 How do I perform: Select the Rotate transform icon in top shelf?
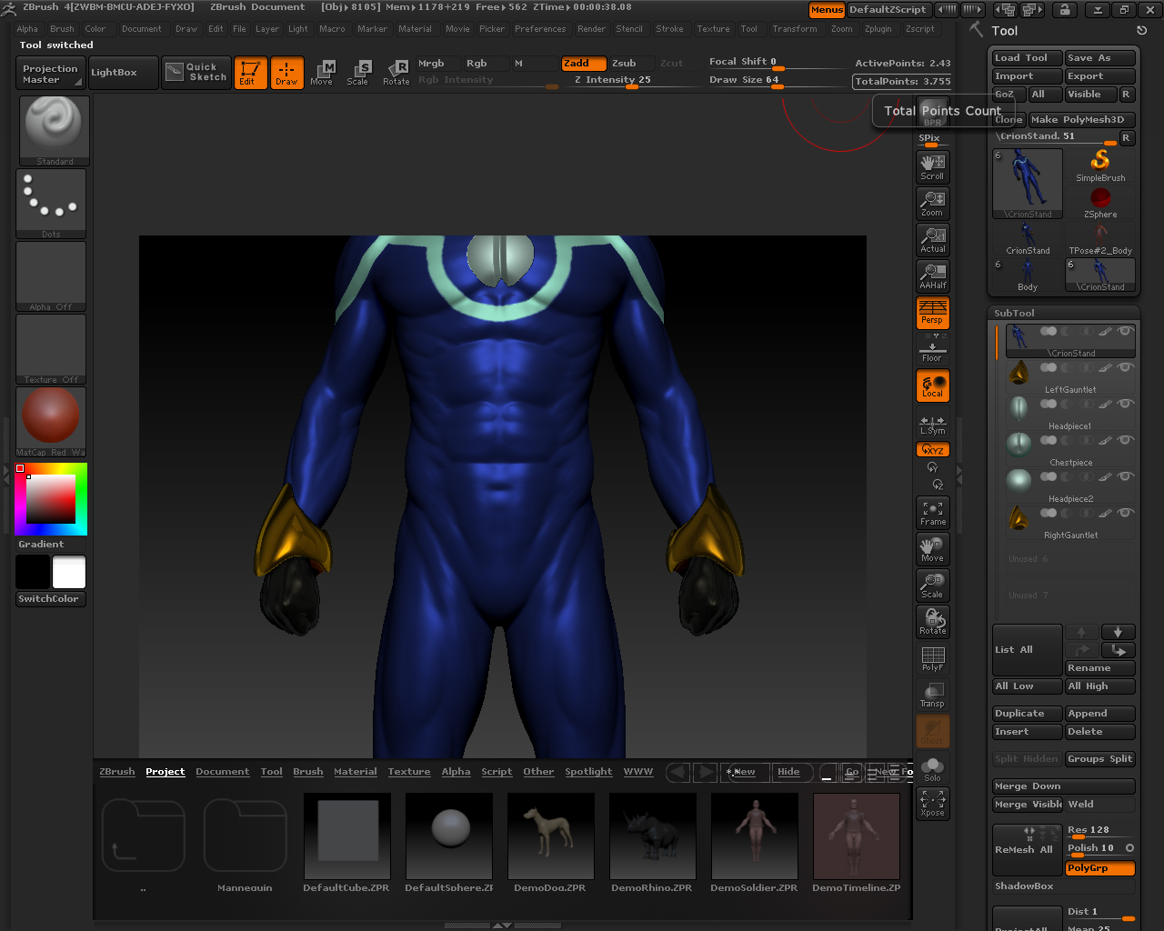pyautogui.click(x=396, y=73)
